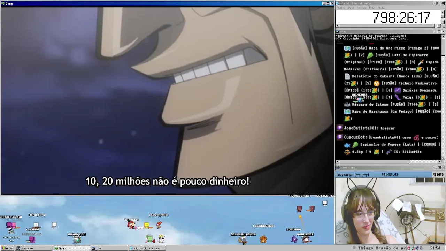The image size is (446, 251).
Task: Activate info.txt Bloco de notas in the taskbar
Action: (147, 248)
